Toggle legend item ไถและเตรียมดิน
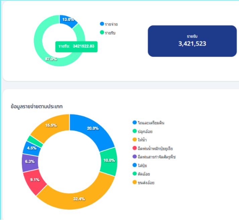239x220 pixels. coord(148,123)
